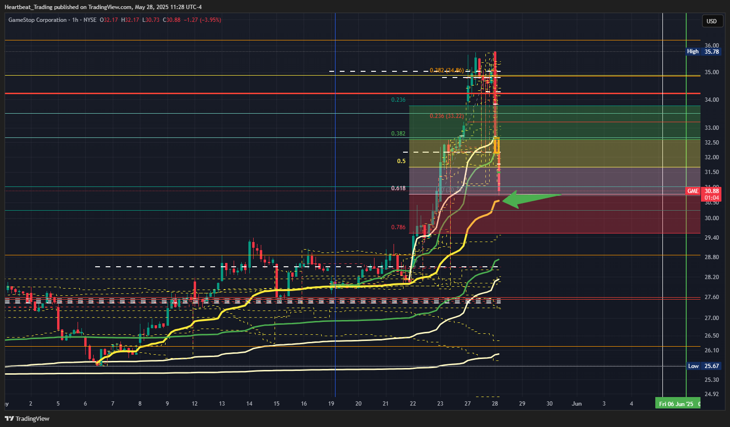
Task: Click the change value −1.27 (−3.95%)
Action: pos(202,20)
